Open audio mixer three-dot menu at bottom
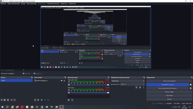 tap(72, 100)
